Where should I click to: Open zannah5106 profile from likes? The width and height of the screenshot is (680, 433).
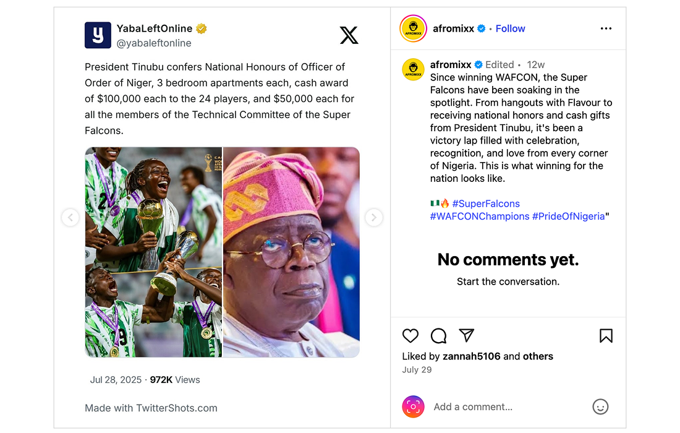[472, 356]
